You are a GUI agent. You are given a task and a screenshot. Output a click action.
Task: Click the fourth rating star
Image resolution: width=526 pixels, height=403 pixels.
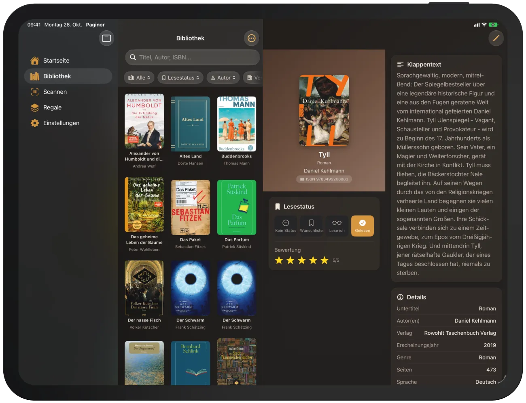coord(313,260)
